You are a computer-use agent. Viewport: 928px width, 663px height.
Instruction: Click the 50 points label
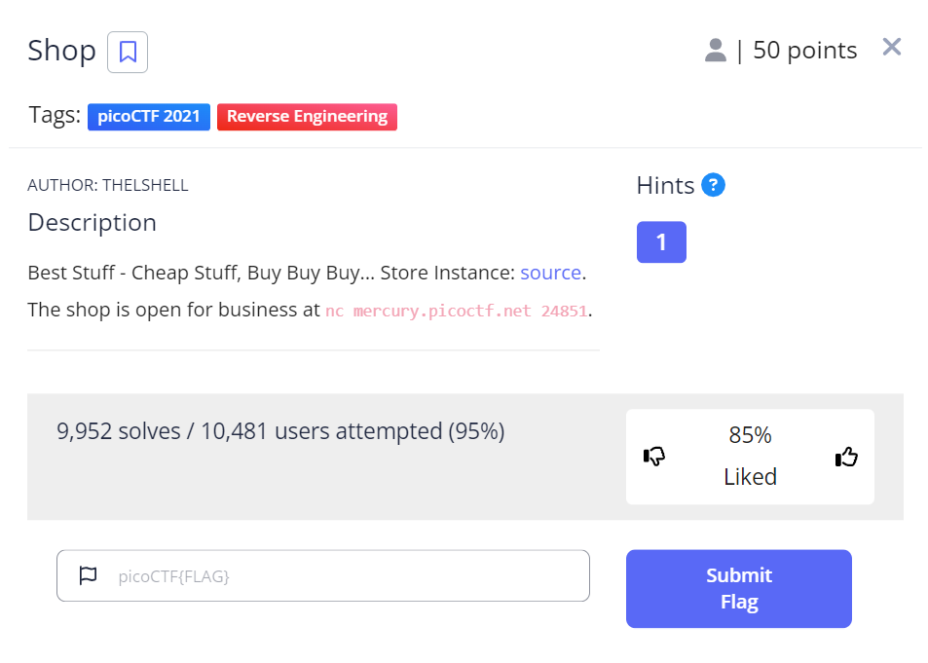click(805, 51)
